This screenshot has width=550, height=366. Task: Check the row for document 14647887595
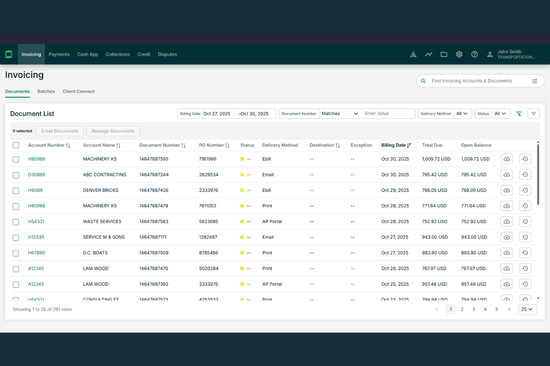point(16,159)
